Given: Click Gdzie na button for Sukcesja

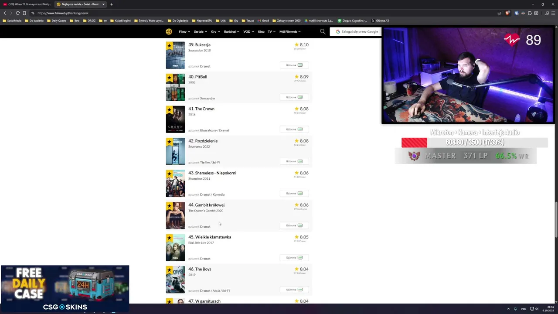Looking at the screenshot, I should click(294, 65).
